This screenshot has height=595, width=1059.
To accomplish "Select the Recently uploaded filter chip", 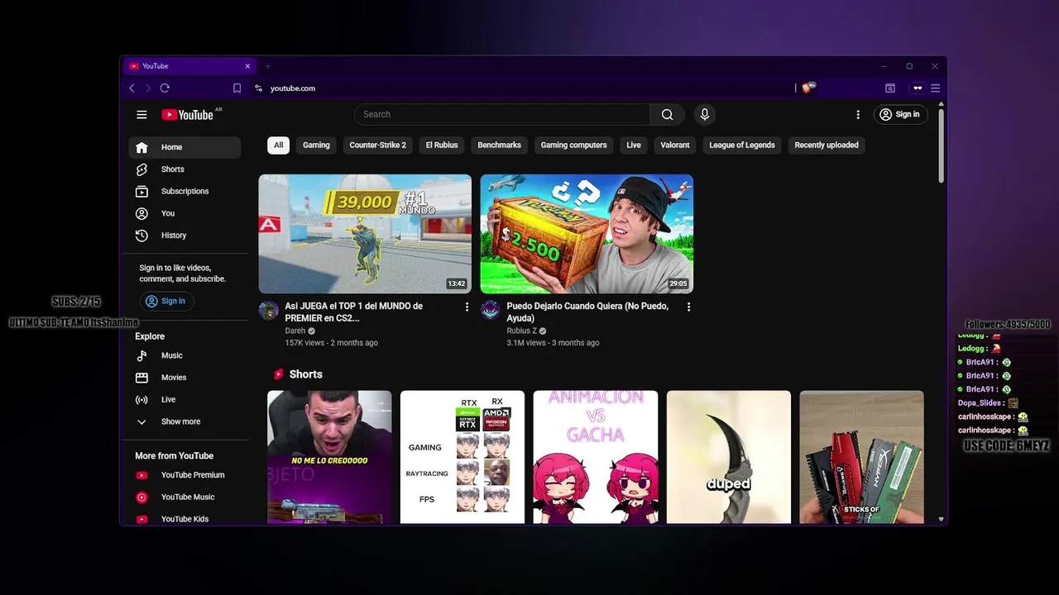I will pyautogui.click(x=827, y=145).
